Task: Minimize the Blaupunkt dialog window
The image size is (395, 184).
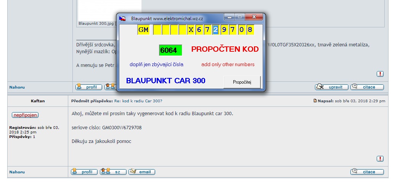Action: point(229,17)
